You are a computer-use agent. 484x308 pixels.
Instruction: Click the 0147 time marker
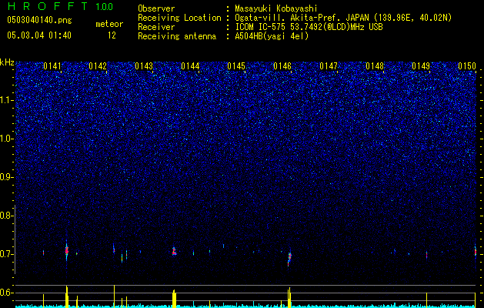329,66
